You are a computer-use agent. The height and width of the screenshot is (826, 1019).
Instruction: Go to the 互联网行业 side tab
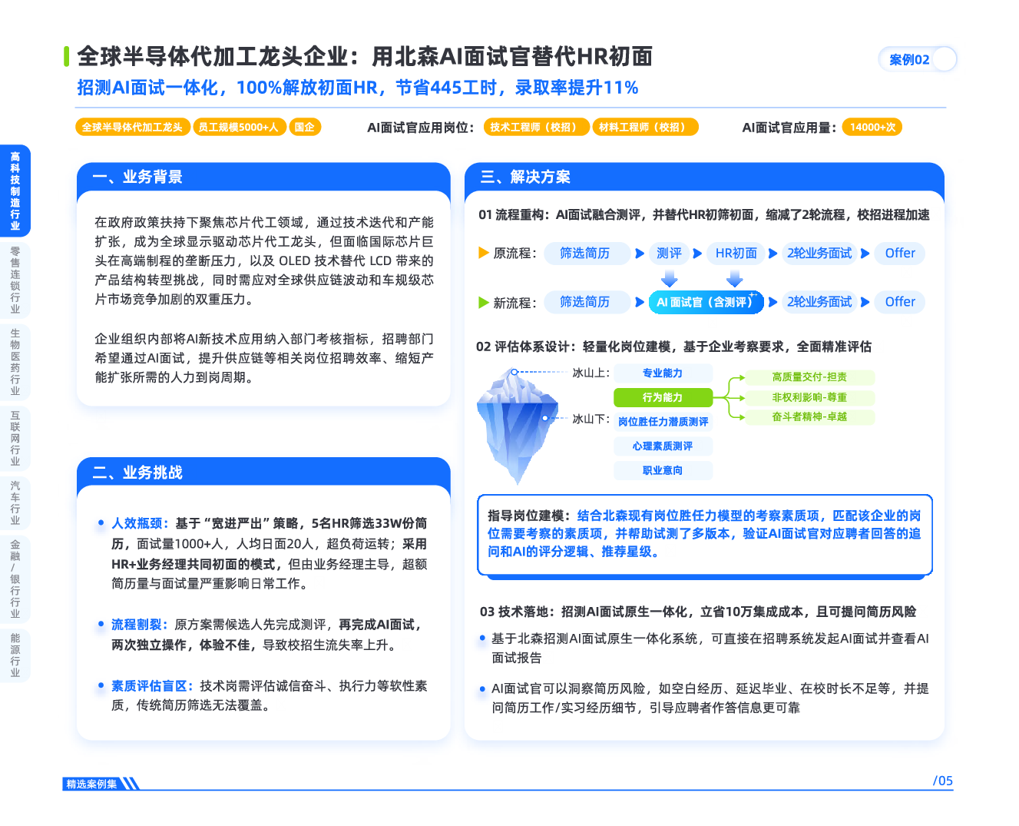coord(15,438)
